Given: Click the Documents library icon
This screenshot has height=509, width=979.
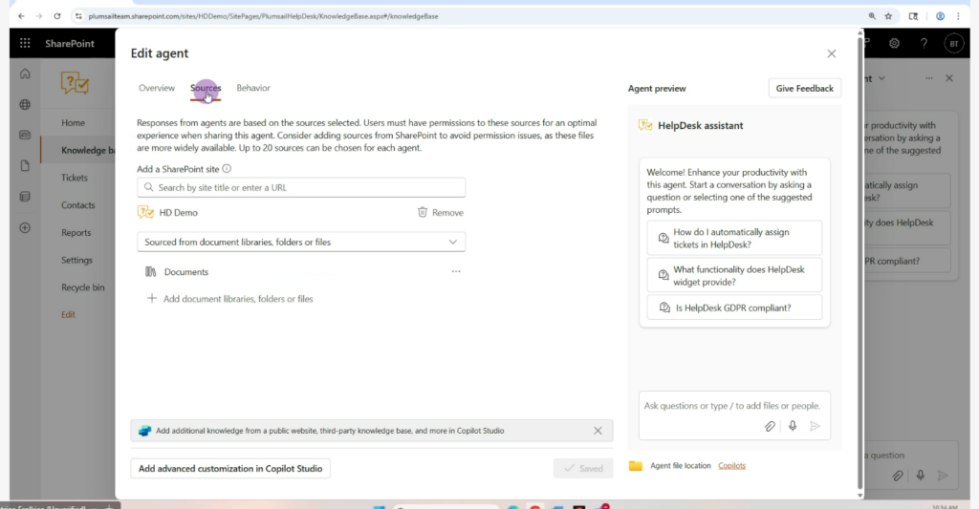Looking at the screenshot, I should [150, 271].
